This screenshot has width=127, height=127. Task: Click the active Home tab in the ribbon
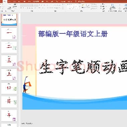tap(5, 1)
